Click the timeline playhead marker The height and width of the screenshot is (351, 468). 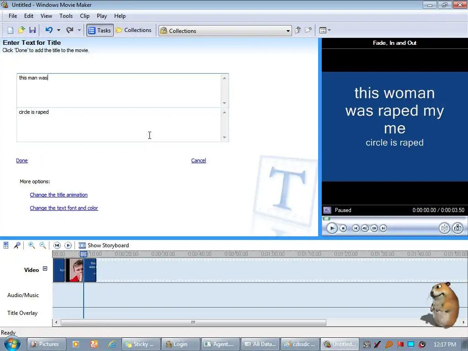point(84,254)
